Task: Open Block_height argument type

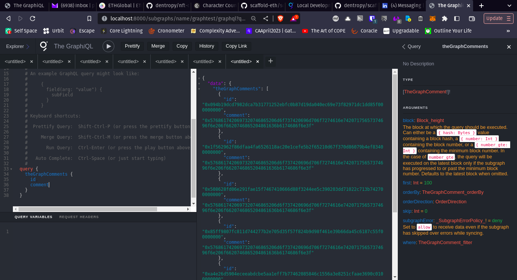Action: pos(430,121)
